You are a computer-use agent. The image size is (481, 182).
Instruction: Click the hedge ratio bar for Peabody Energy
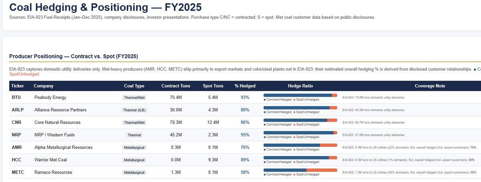300,95
